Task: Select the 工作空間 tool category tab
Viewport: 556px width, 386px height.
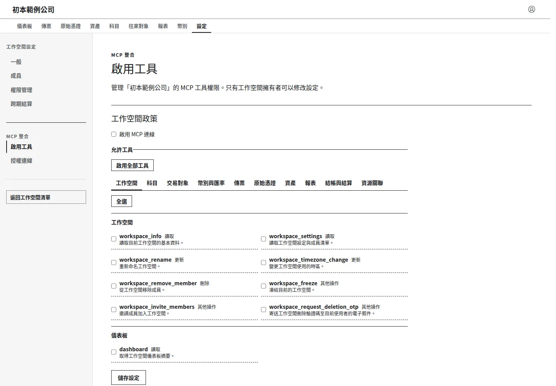Action: click(127, 183)
